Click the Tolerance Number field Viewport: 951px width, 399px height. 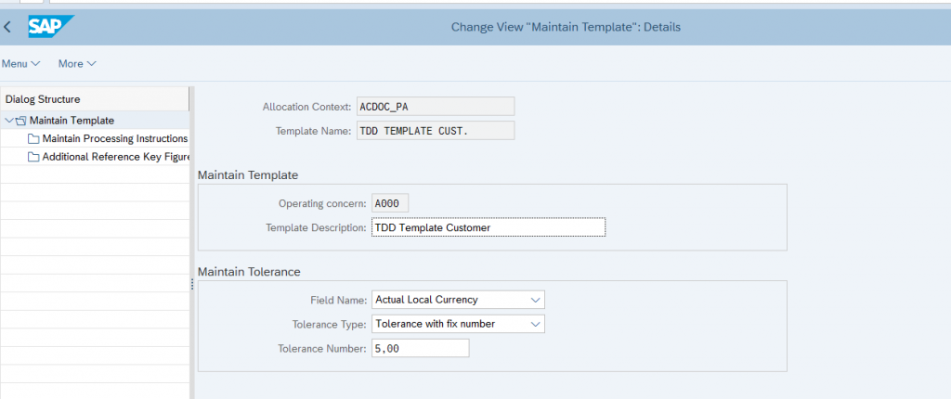[x=421, y=349]
